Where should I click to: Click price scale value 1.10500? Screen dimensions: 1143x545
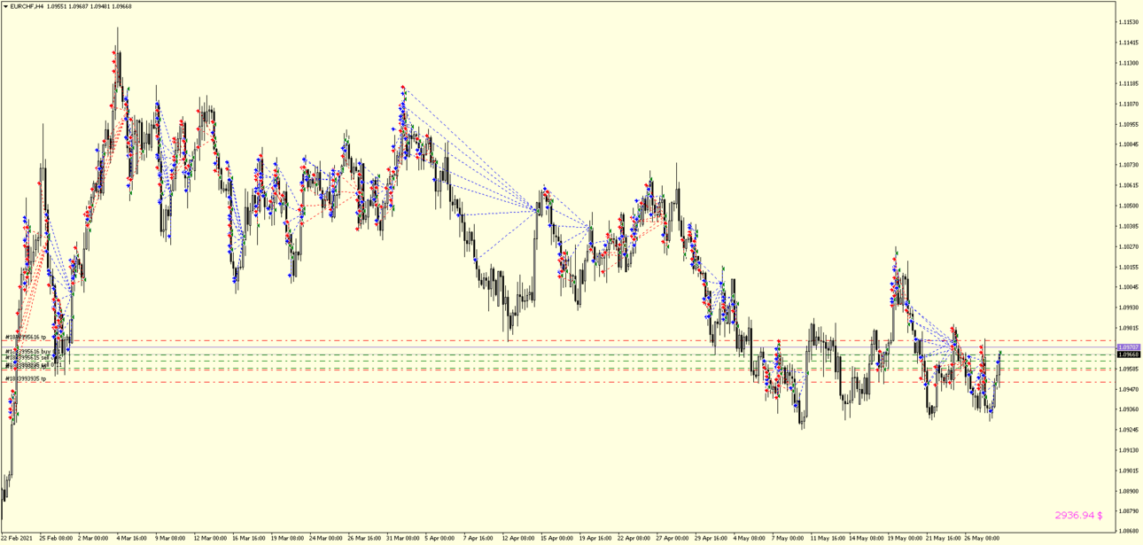1129,206
